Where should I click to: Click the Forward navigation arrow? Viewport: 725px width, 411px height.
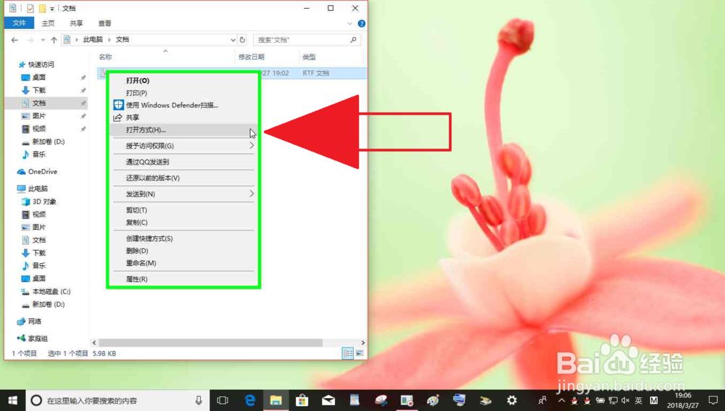tap(30, 40)
